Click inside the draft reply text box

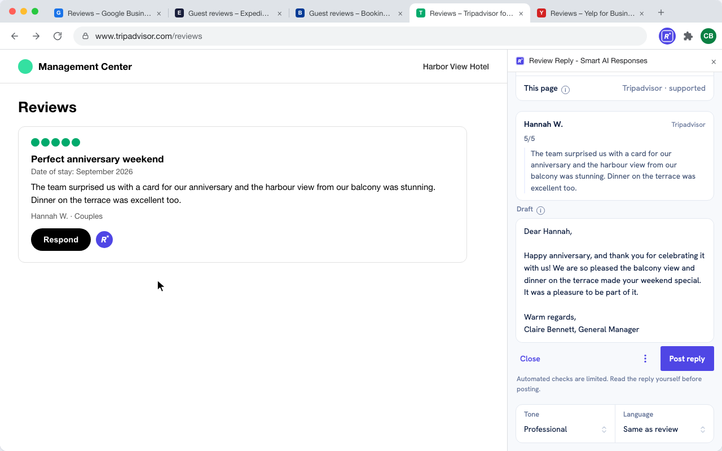click(x=615, y=280)
